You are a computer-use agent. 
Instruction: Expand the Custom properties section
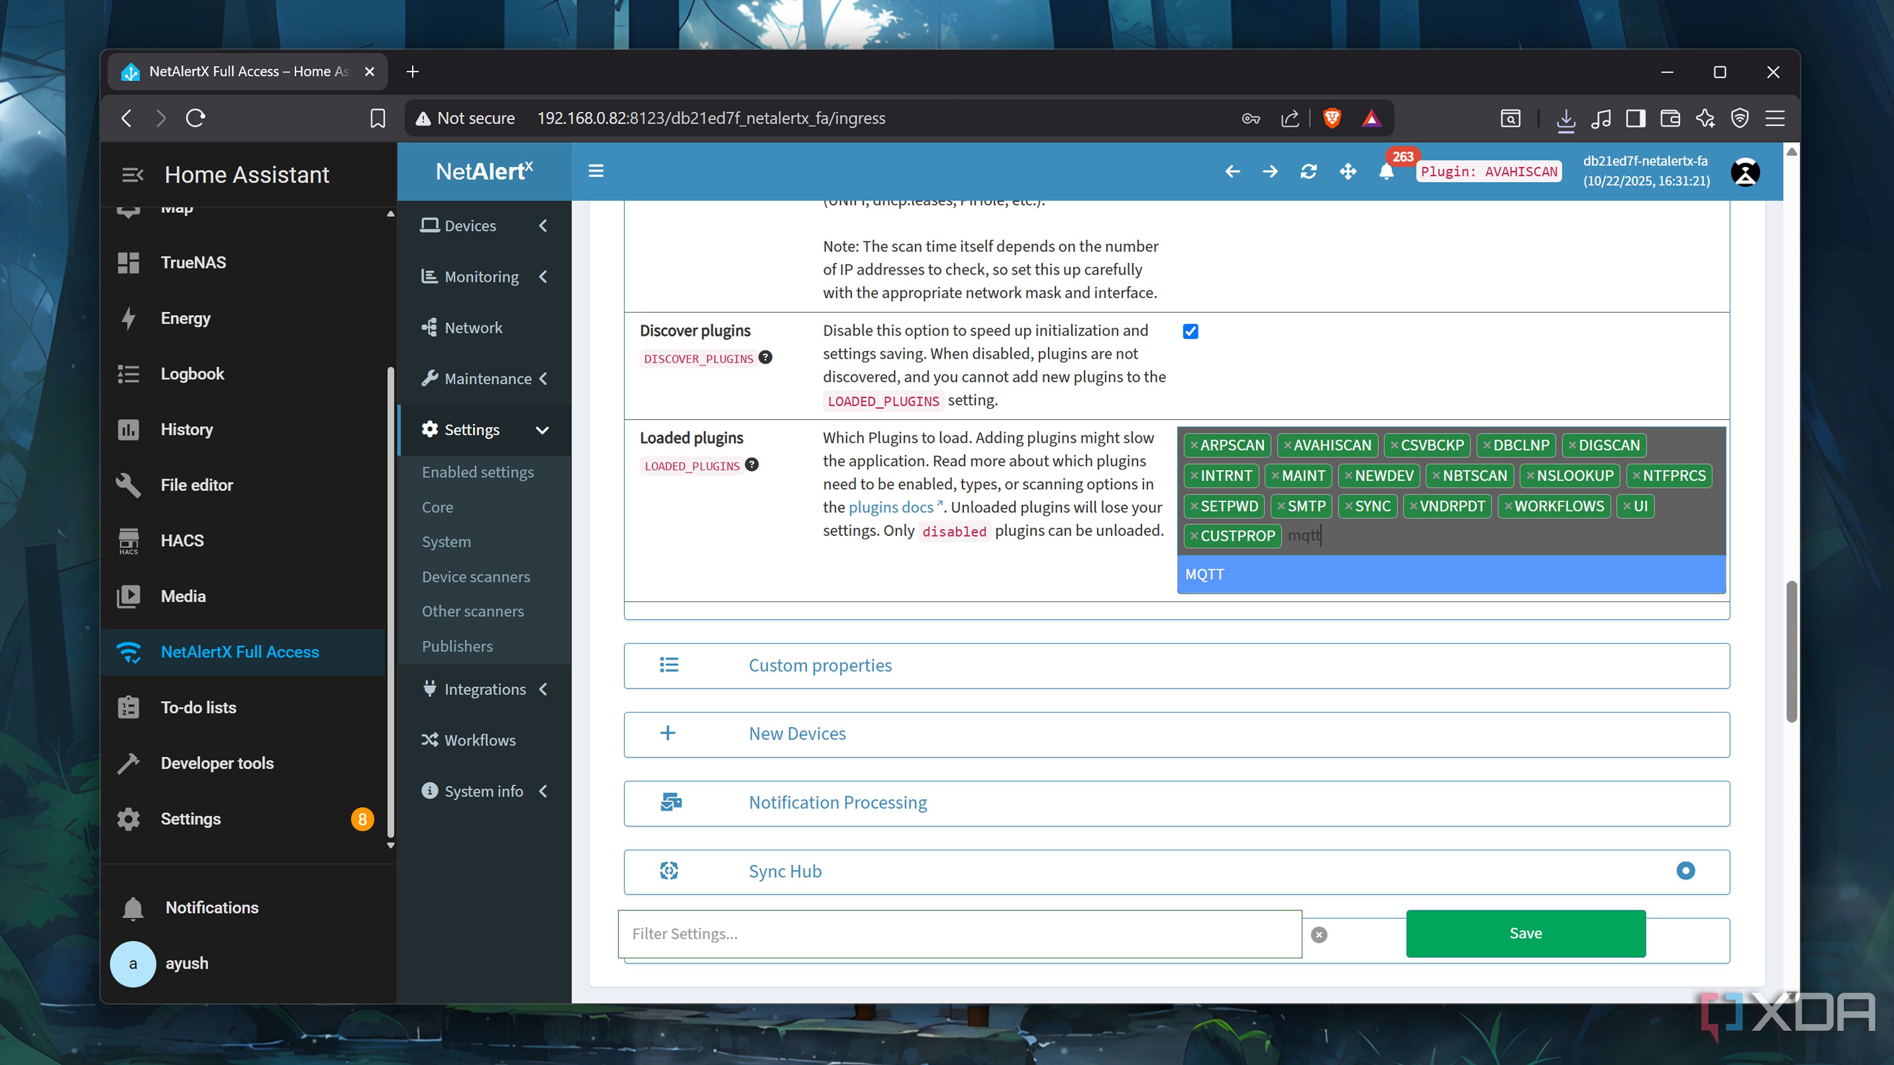pyautogui.click(x=1176, y=666)
